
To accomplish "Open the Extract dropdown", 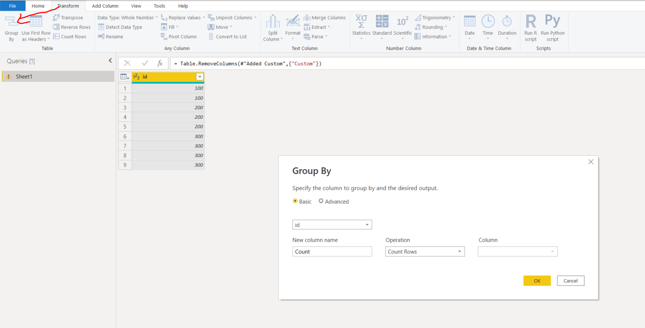I will click(317, 27).
